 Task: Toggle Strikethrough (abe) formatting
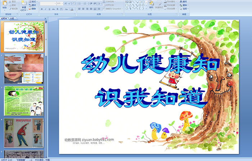click(x=53, y=9)
